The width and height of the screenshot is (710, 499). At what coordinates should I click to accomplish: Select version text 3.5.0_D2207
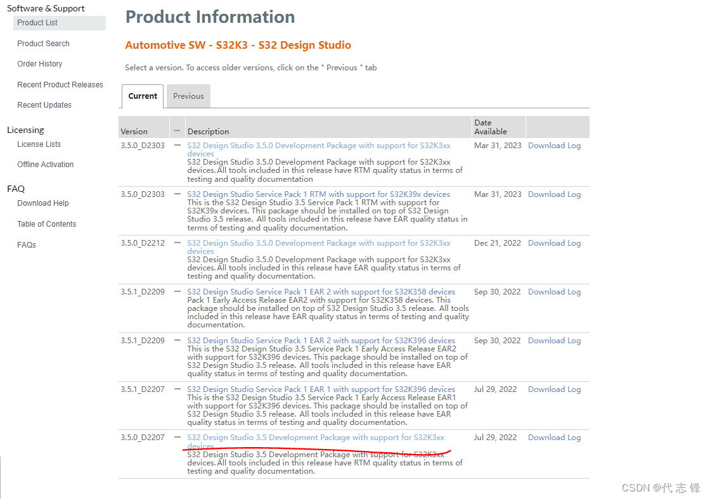click(143, 438)
